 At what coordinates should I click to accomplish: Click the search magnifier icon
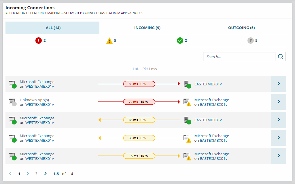point(281,57)
